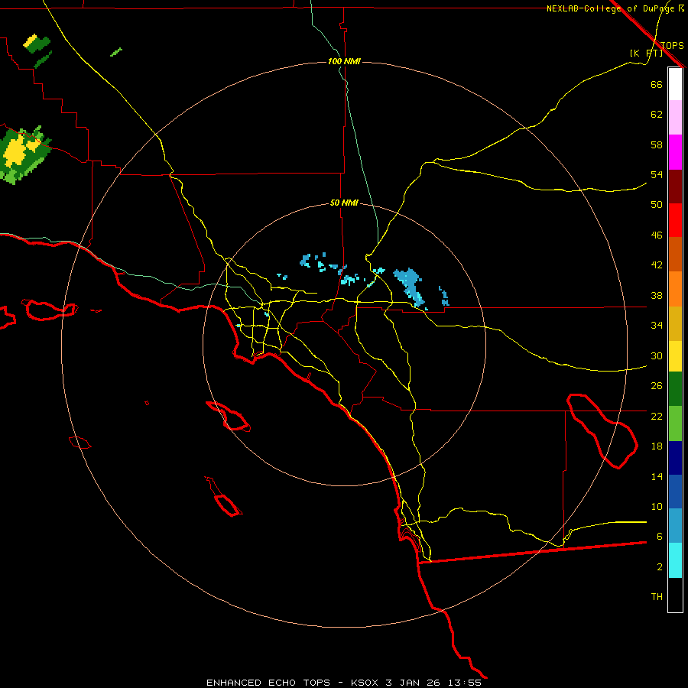
Task: Click the white swatch in the tops legend
Action: pos(675,84)
